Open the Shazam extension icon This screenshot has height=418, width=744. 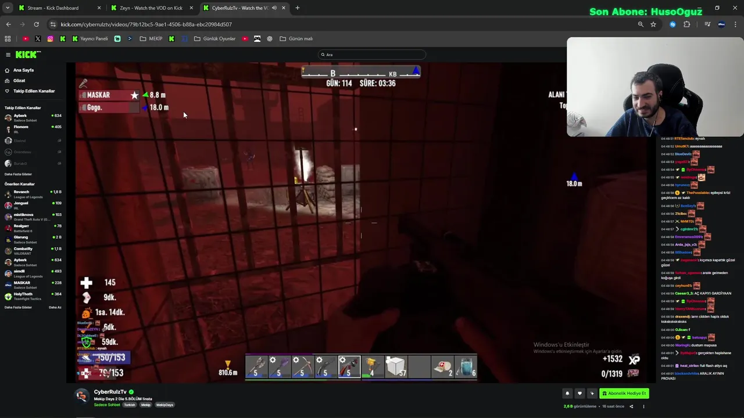(x=673, y=24)
